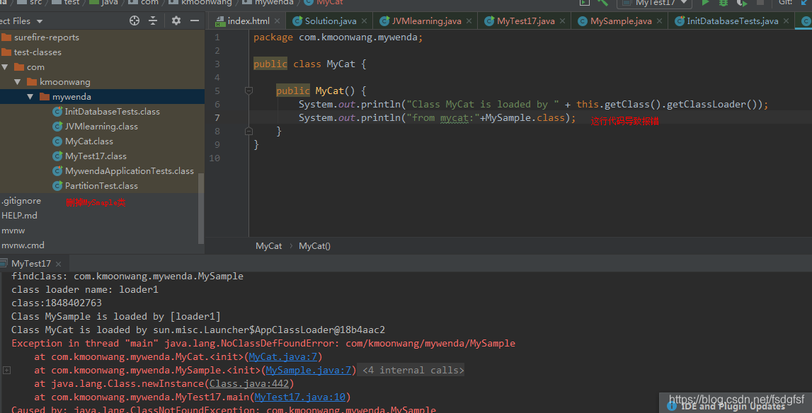
Task: Click the NoClassDefFoundError exception line
Action: pos(263,343)
